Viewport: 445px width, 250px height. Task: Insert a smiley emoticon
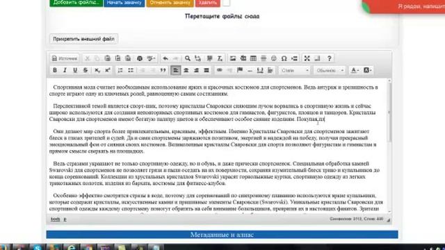tap(273, 58)
